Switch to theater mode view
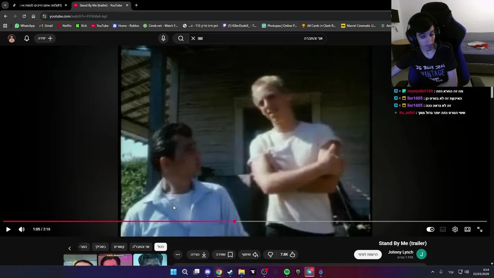Image resolution: width=494 pixels, height=278 pixels. [x=467, y=229]
